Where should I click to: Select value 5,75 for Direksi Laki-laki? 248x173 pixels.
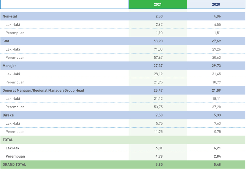[159, 123]
